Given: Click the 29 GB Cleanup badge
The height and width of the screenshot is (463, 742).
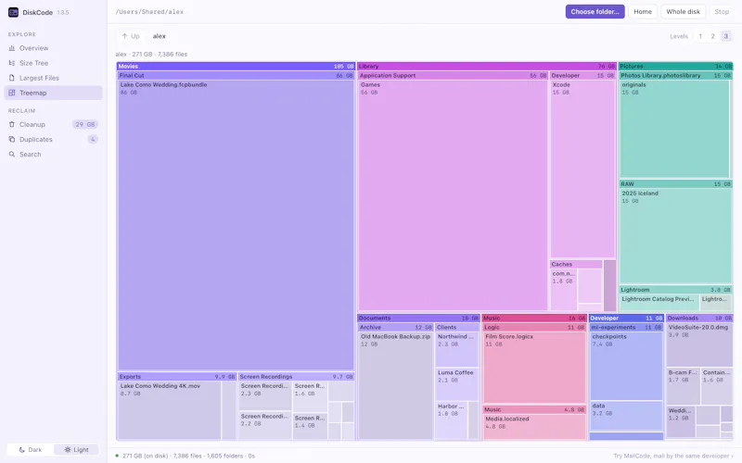Looking at the screenshot, I should pyautogui.click(x=85, y=124).
